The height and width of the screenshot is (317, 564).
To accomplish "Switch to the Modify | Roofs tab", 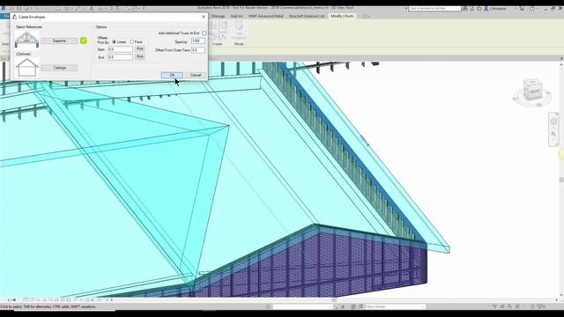I will tap(342, 16).
